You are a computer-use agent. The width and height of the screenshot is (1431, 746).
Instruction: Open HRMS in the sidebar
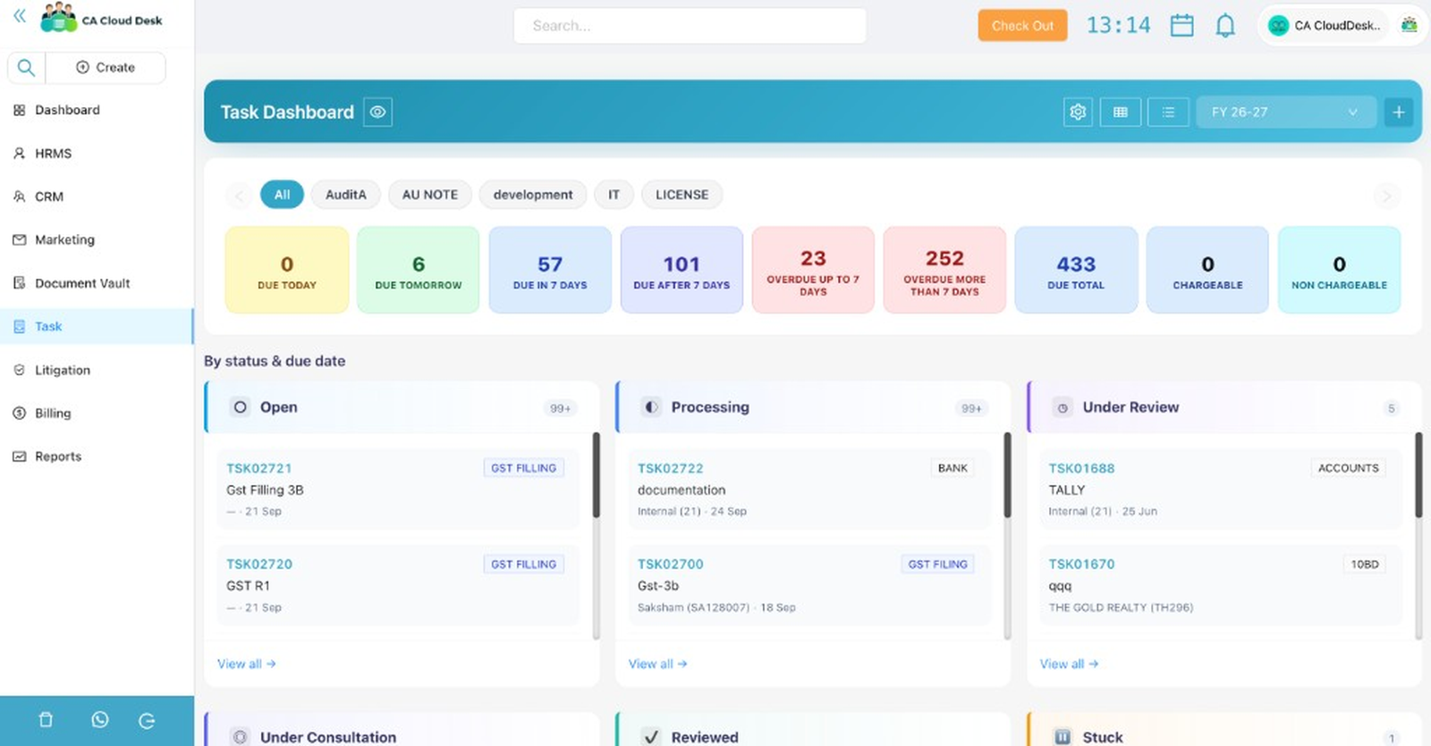point(97,154)
